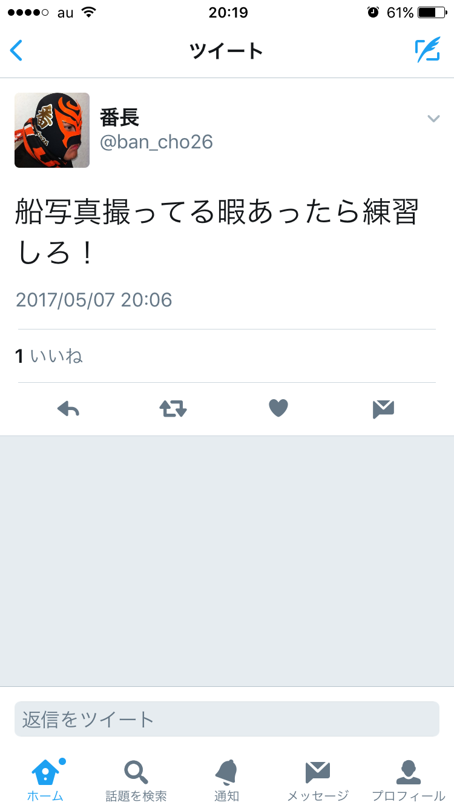
Task: Tap the tweet timestamp 2017/05/07 20:06
Action: click(x=94, y=300)
